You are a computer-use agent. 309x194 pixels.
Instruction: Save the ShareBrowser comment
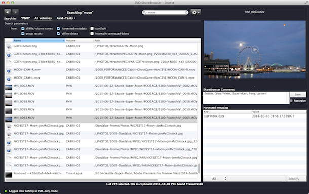(x=298, y=94)
